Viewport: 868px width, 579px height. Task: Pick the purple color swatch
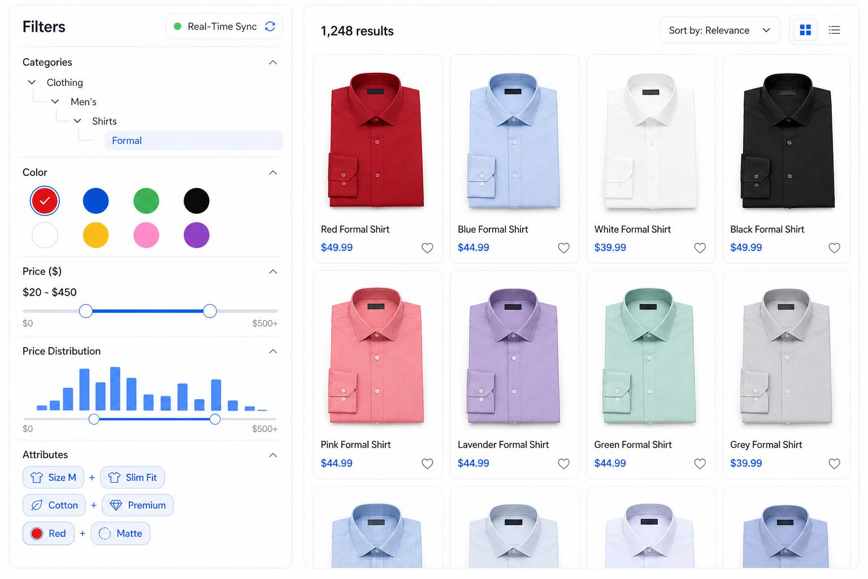(x=197, y=235)
